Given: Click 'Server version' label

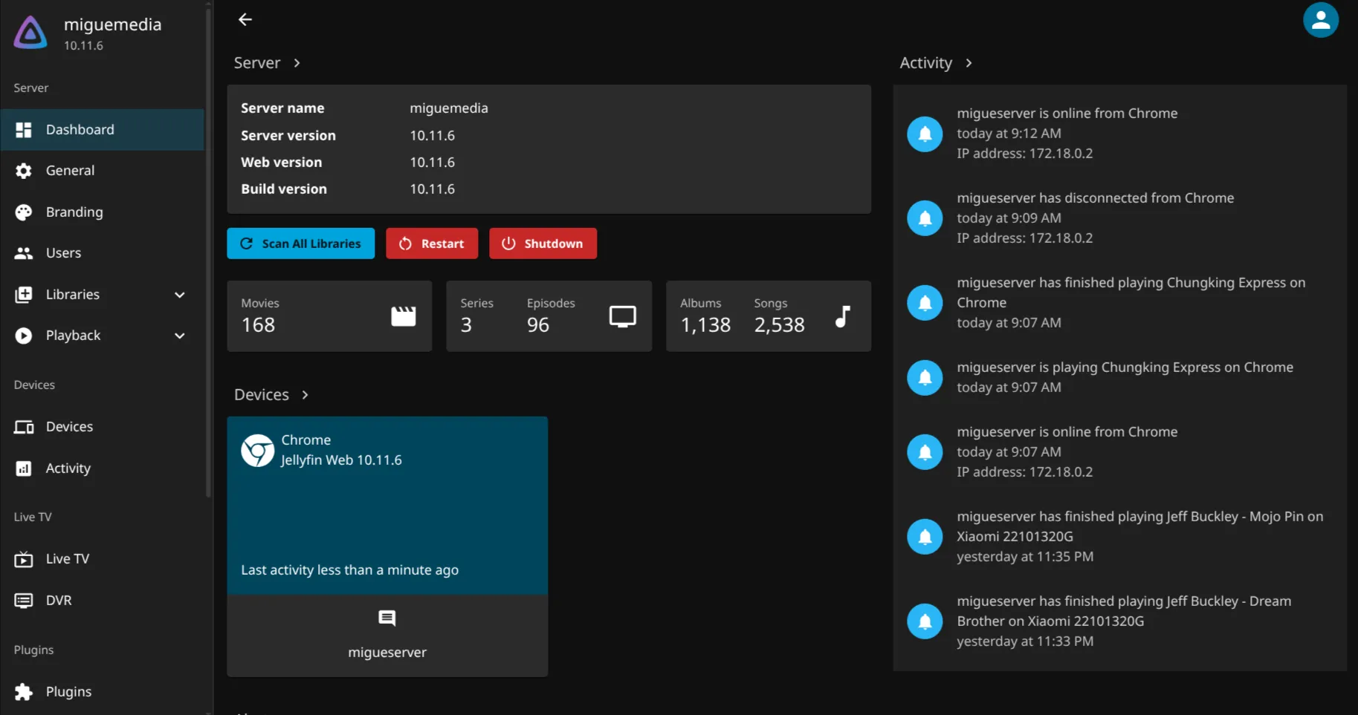Looking at the screenshot, I should (x=288, y=136).
